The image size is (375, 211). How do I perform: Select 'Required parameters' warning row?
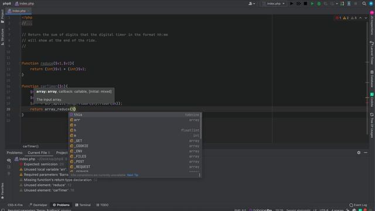[x=43, y=175]
